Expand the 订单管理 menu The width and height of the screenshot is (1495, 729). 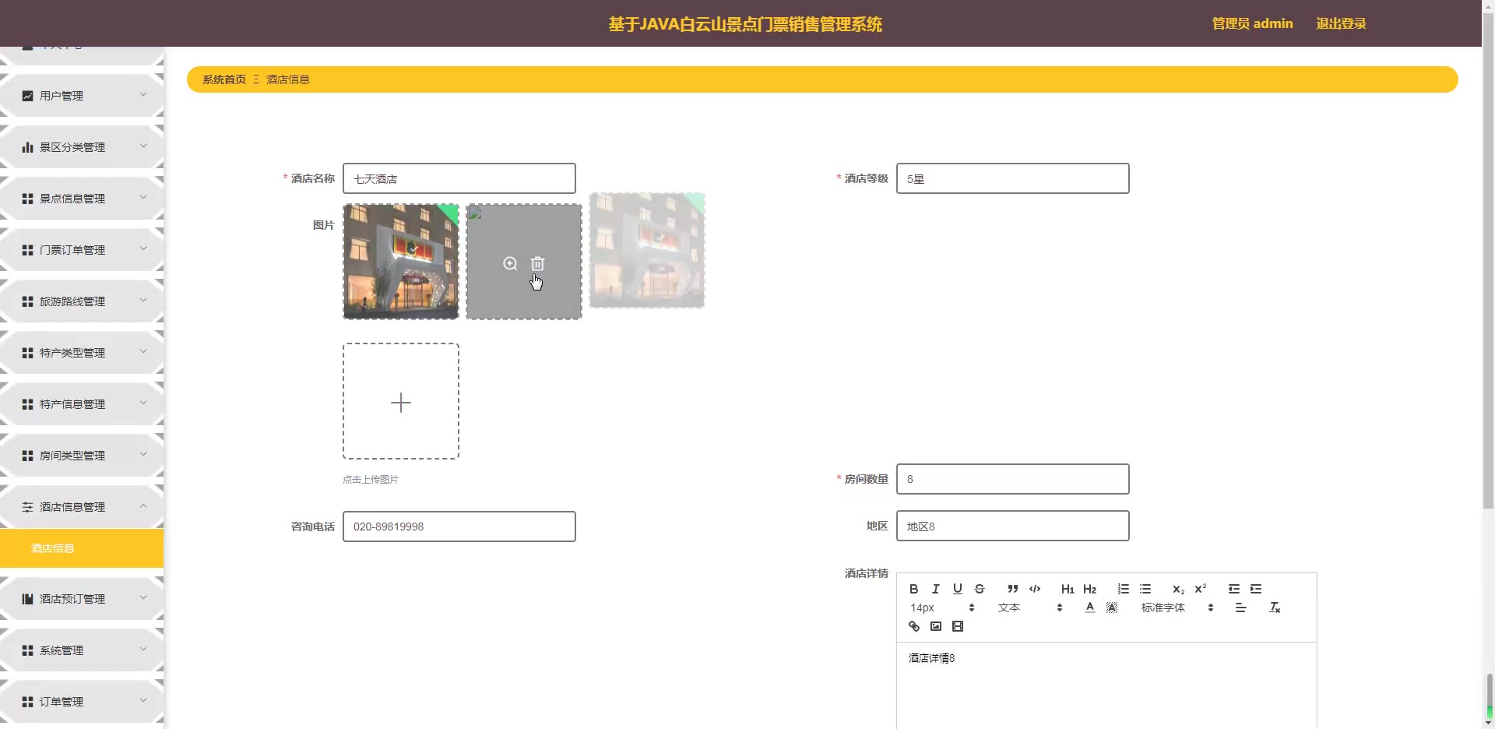click(x=82, y=702)
